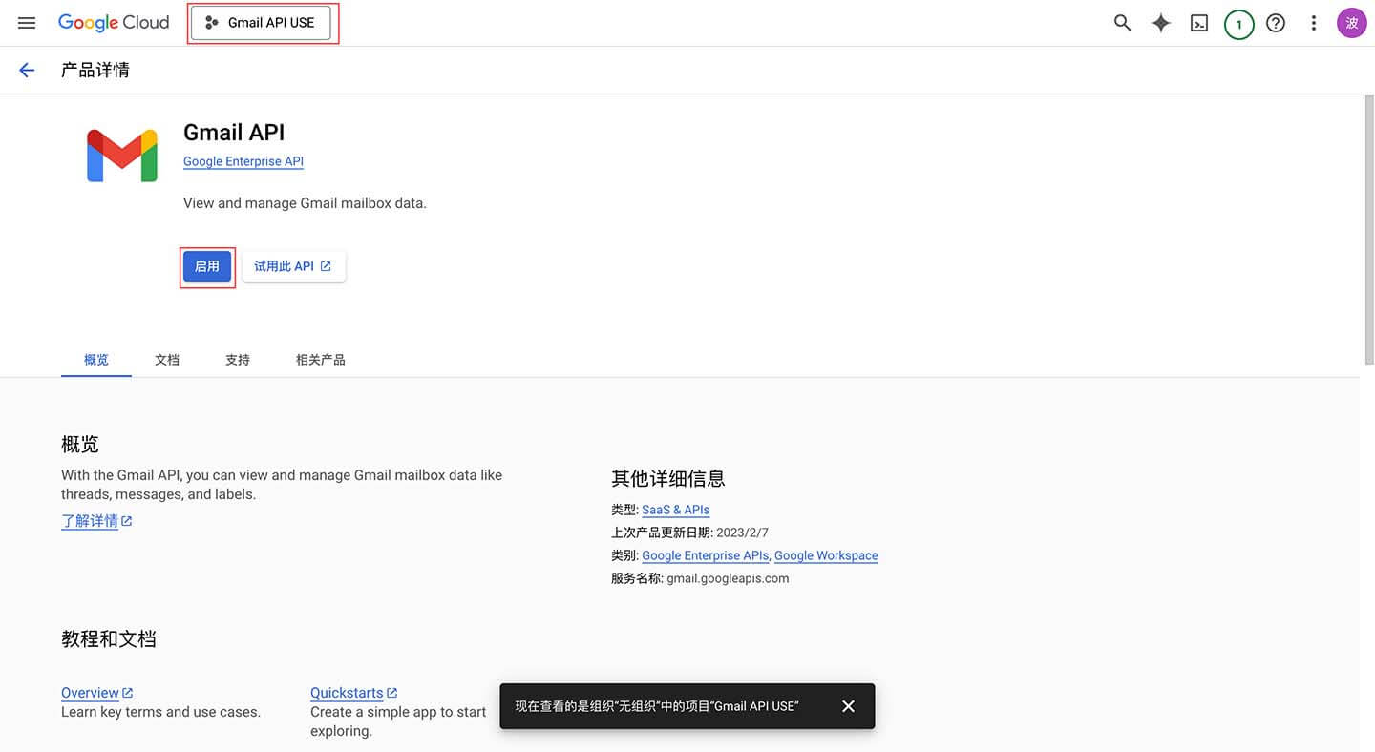Image resolution: width=1375 pixels, height=752 pixels.
Task: Switch to the 相关产品 tab
Action: (x=320, y=360)
